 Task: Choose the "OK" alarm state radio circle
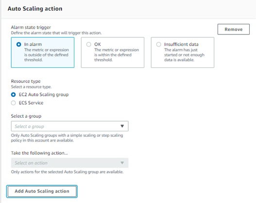coord(89,44)
